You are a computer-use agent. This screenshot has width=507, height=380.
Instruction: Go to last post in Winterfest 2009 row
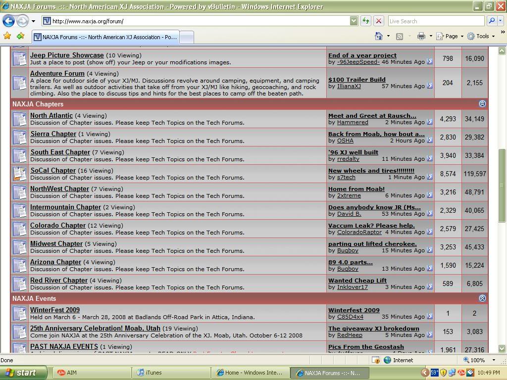coord(429,316)
